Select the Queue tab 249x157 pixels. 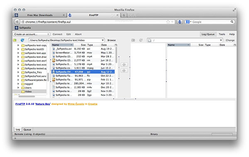point(27,129)
